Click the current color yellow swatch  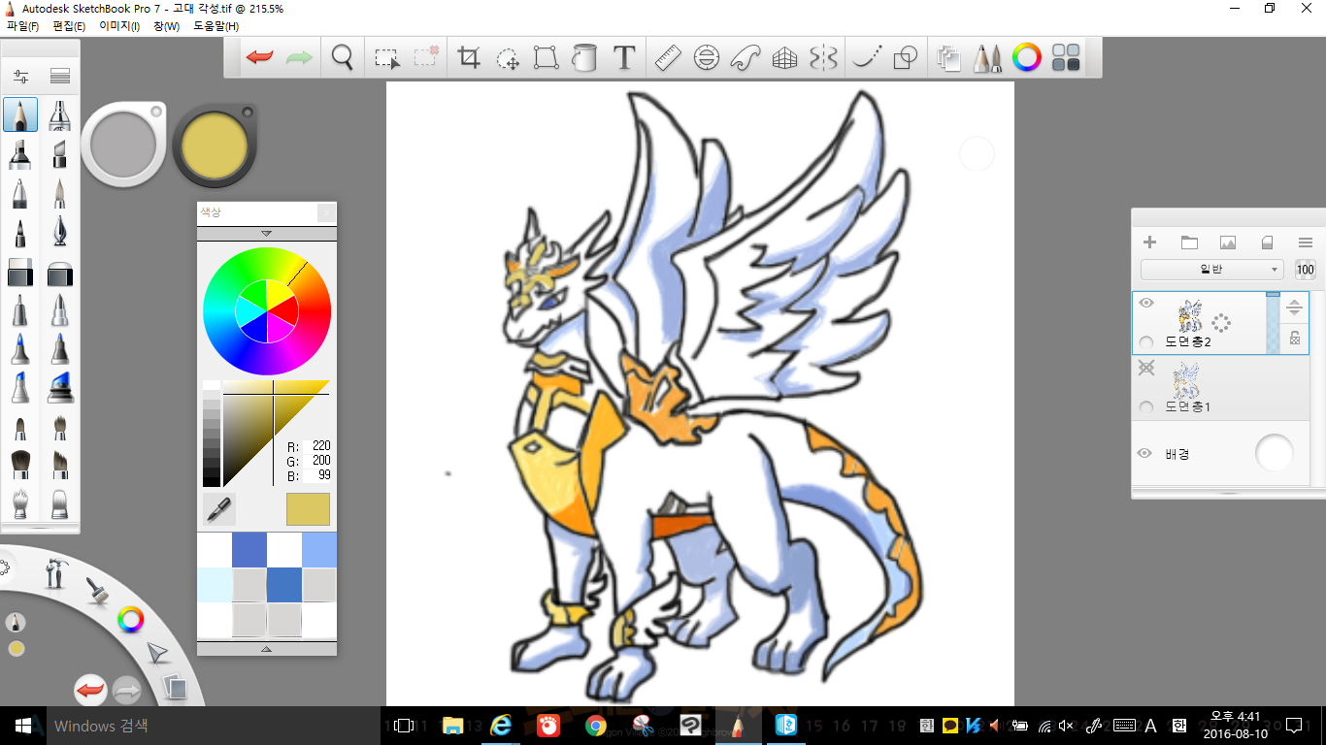pyautogui.click(x=308, y=509)
